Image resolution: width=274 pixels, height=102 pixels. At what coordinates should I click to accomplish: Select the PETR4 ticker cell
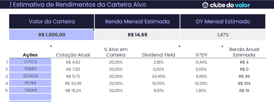pos(30,83)
